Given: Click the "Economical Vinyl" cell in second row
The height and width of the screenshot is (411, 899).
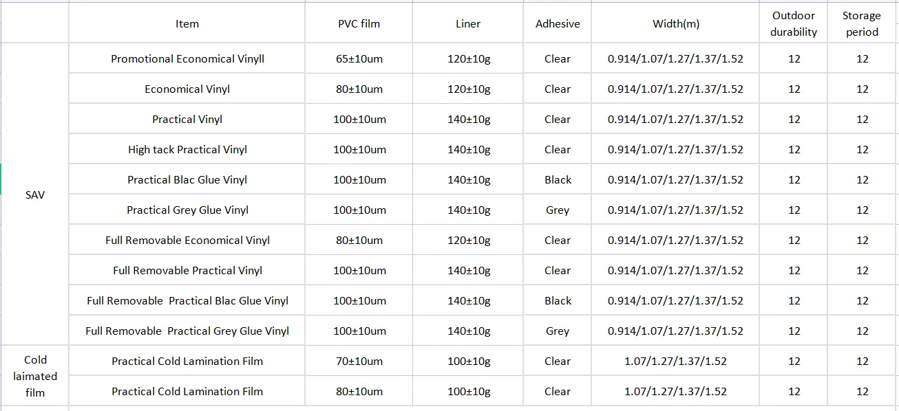Looking at the screenshot, I should pos(187,89).
